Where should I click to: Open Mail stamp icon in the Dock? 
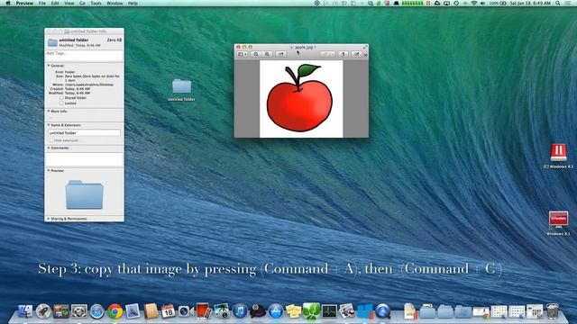tap(133, 311)
